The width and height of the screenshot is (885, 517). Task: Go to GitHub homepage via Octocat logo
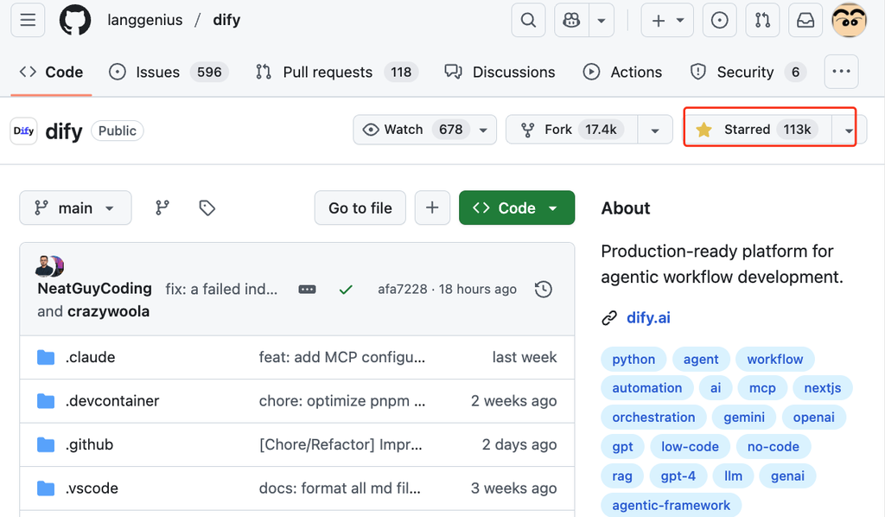pyautogui.click(x=75, y=21)
